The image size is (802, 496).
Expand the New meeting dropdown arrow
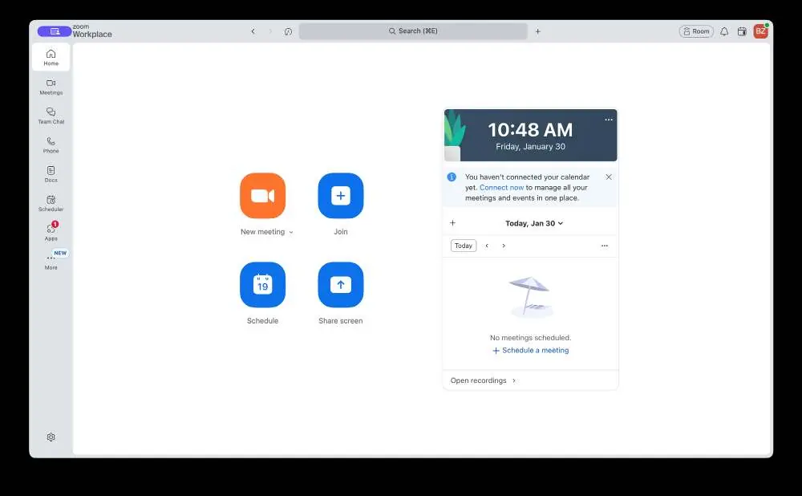[x=291, y=233]
